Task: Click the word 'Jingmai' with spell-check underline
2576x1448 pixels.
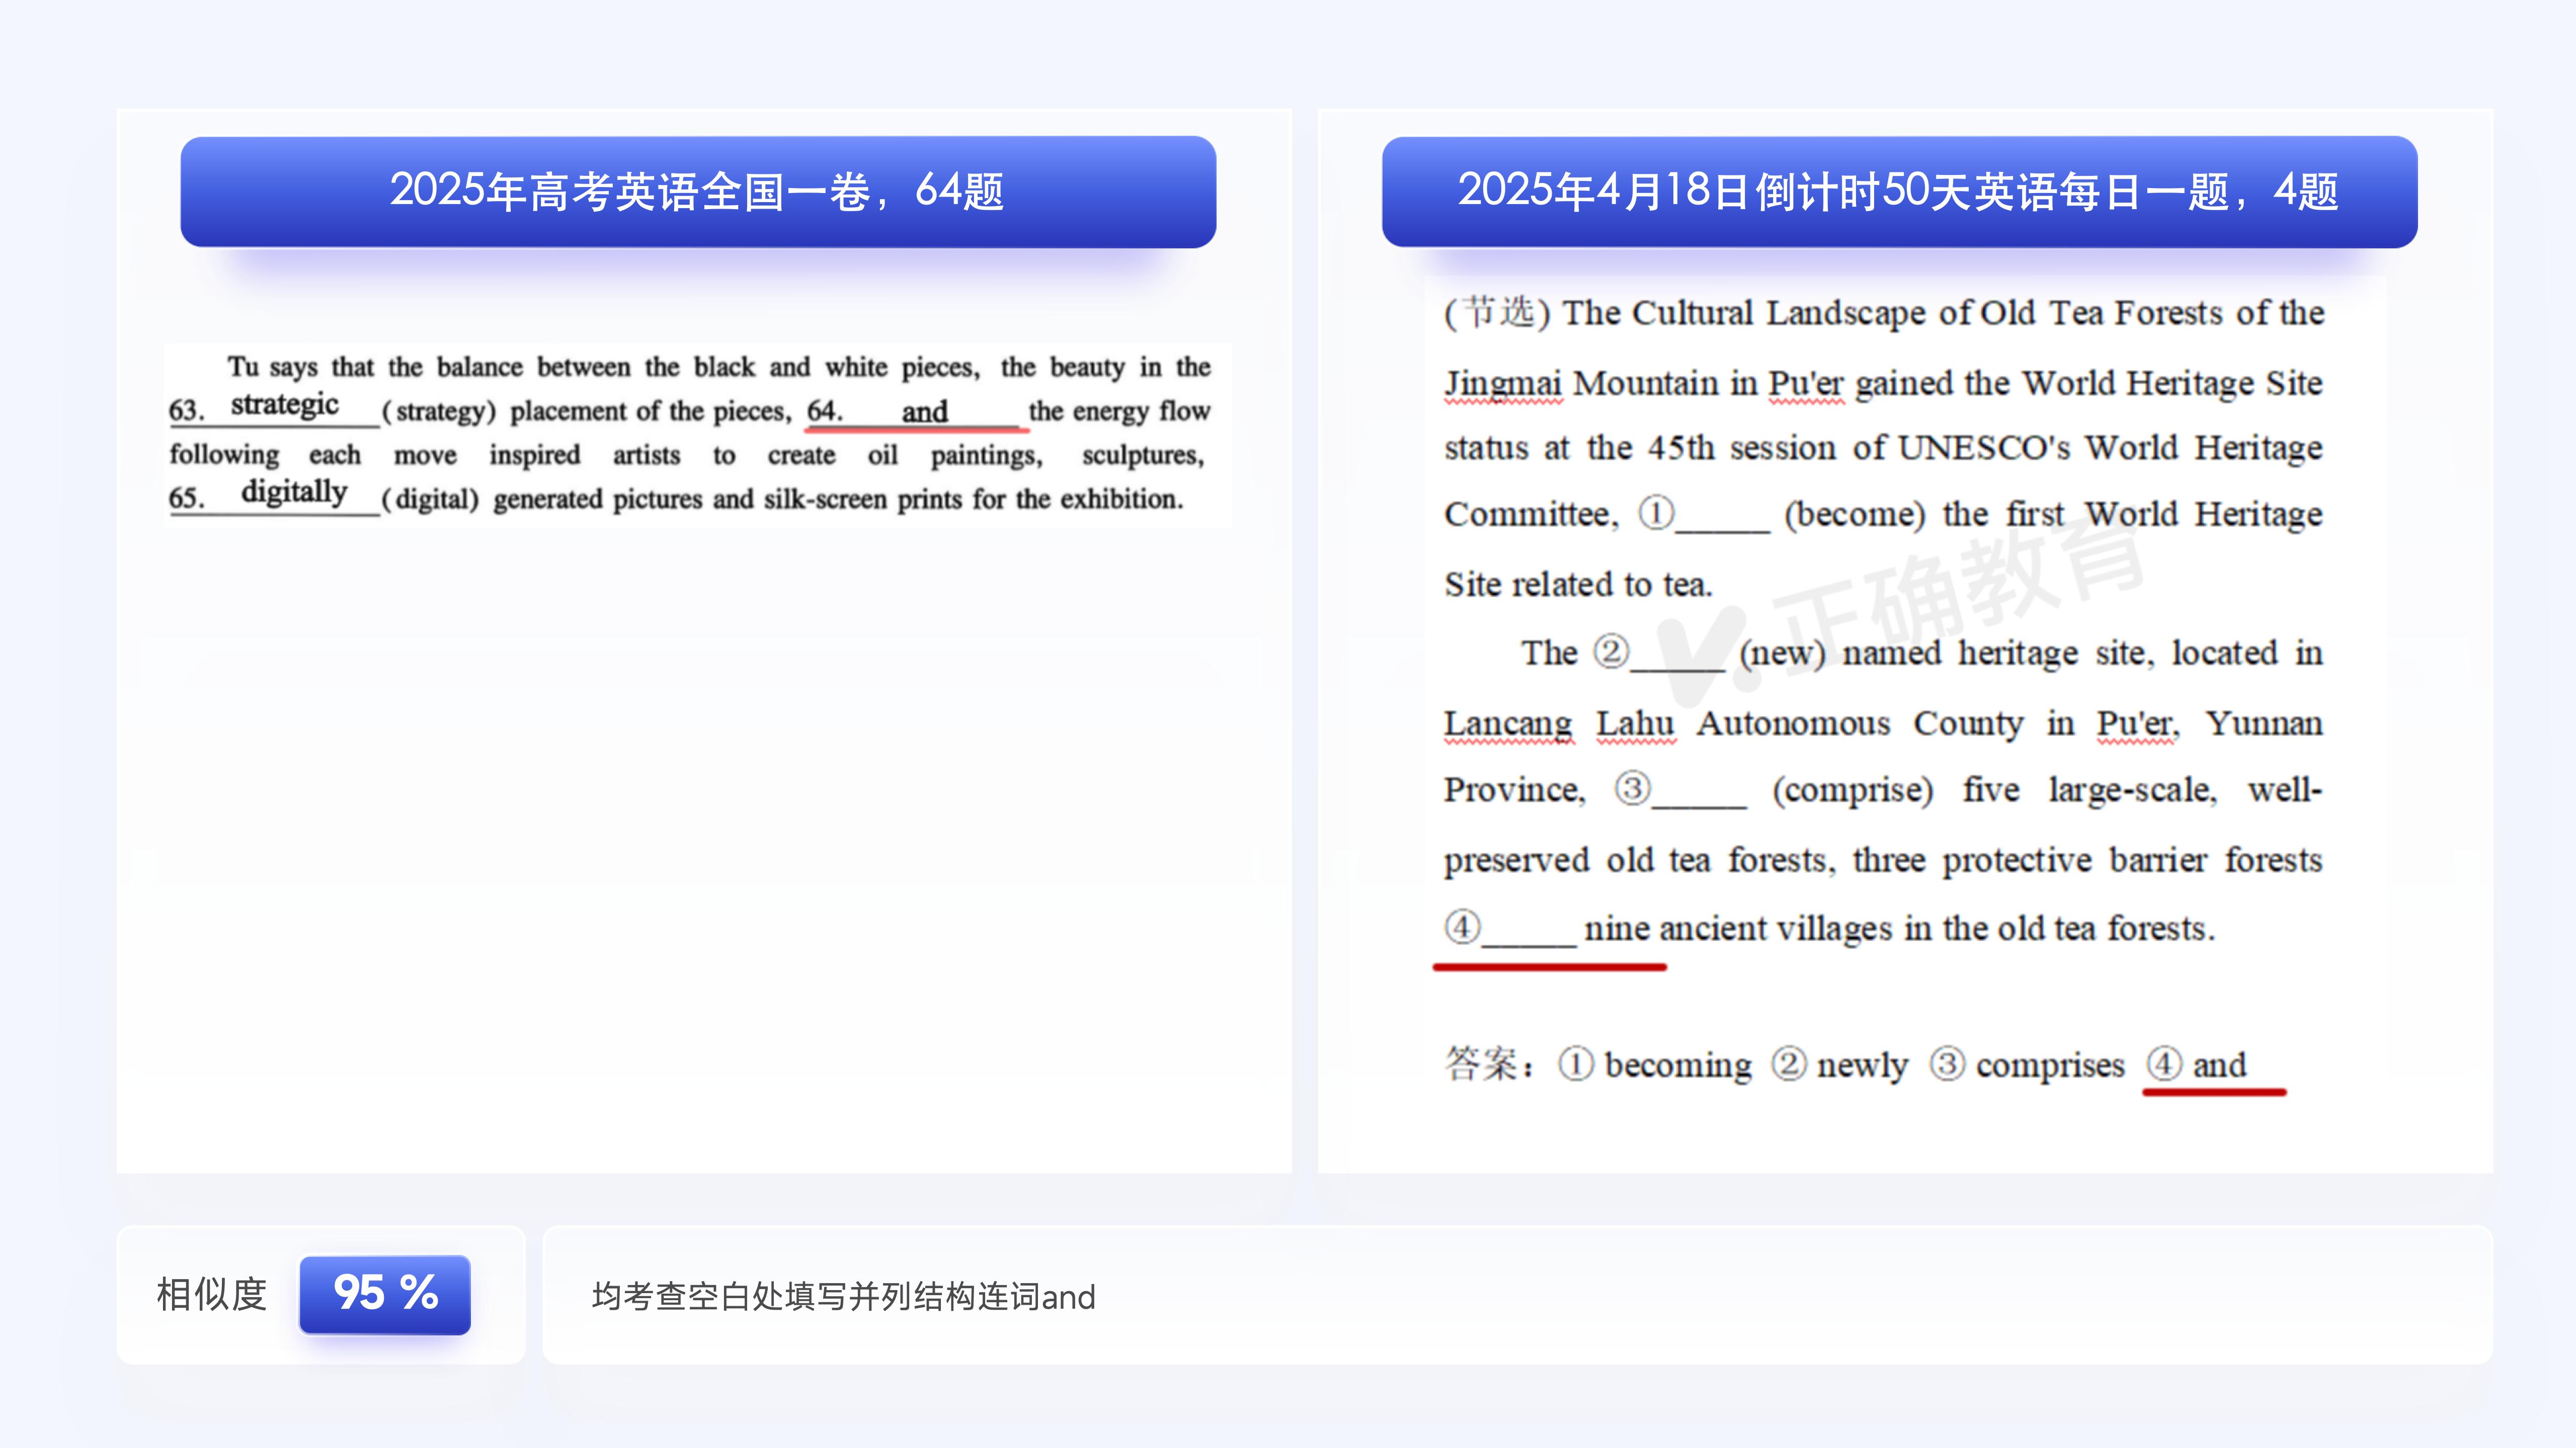Action: tap(1503, 384)
